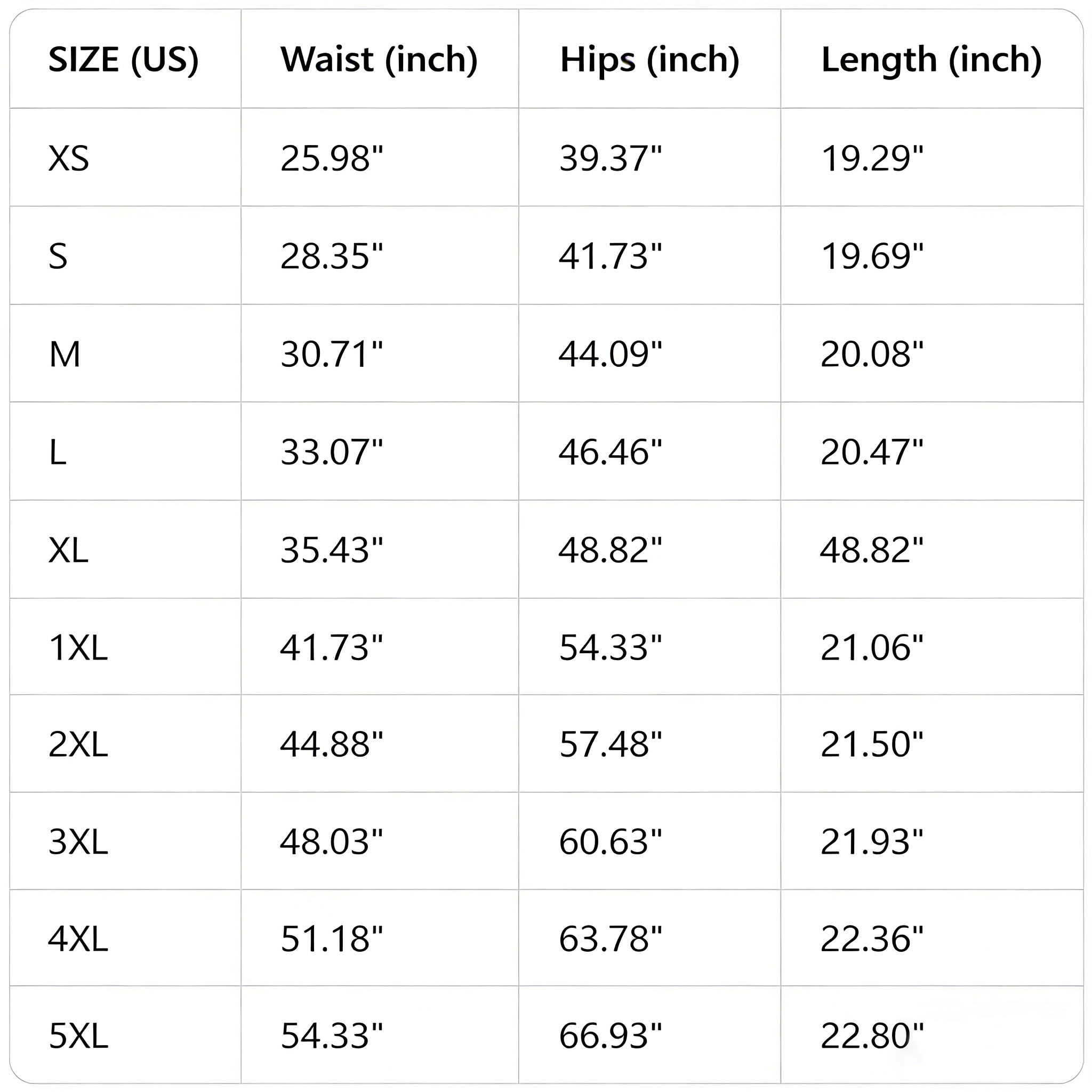Image resolution: width=1092 pixels, height=1092 pixels.
Task: Select the 48.82" length value in XL row
Action: 871,549
